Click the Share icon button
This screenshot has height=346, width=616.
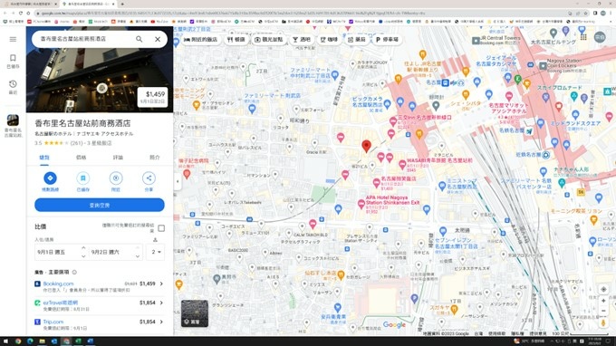(x=149, y=178)
